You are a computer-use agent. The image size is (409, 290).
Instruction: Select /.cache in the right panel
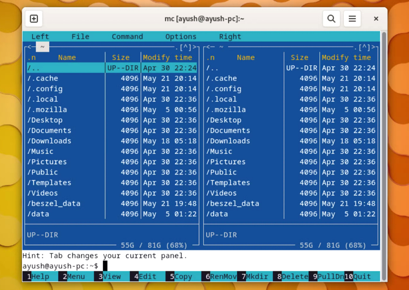coord(291,78)
